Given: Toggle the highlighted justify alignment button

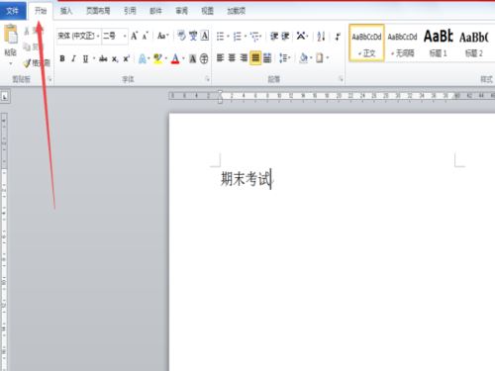Looking at the screenshot, I should (x=255, y=58).
